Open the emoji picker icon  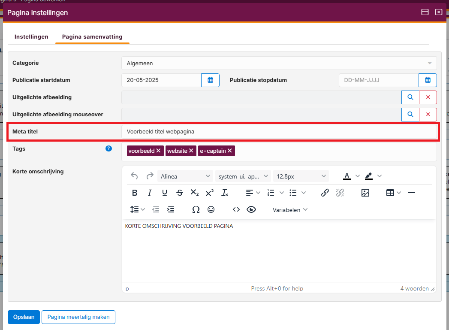[211, 209]
